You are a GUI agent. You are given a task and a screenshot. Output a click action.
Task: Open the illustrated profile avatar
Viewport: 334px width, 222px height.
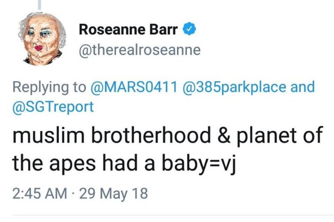pyautogui.click(x=42, y=39)
